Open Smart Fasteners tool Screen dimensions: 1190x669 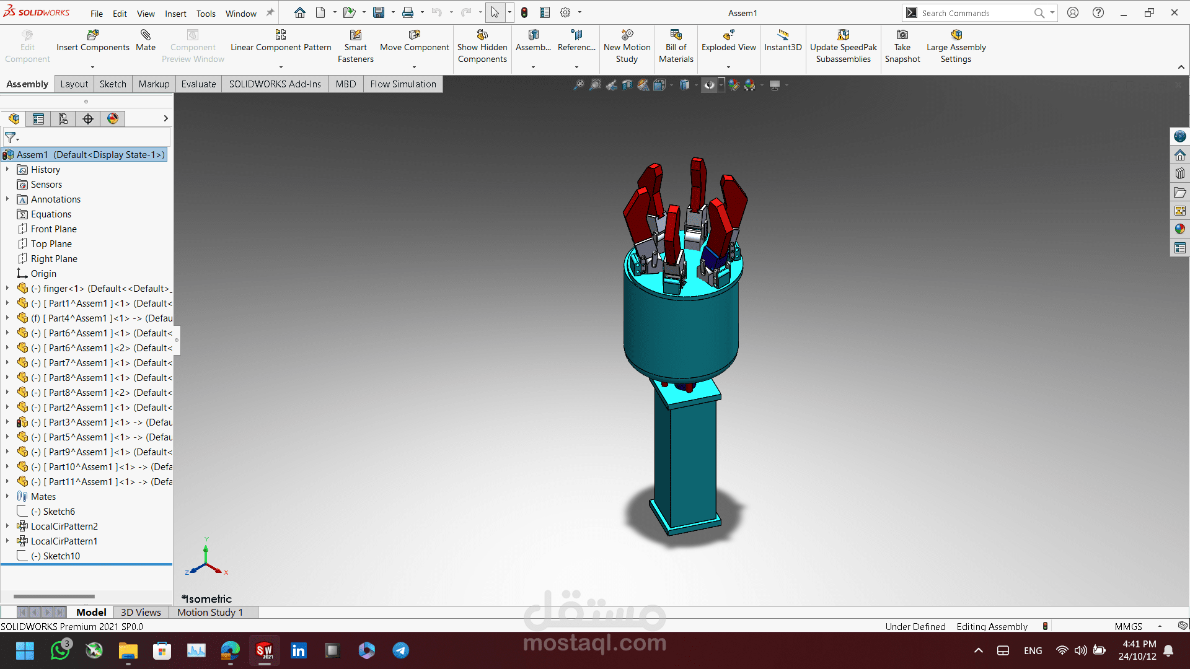[x=355, y=35]
